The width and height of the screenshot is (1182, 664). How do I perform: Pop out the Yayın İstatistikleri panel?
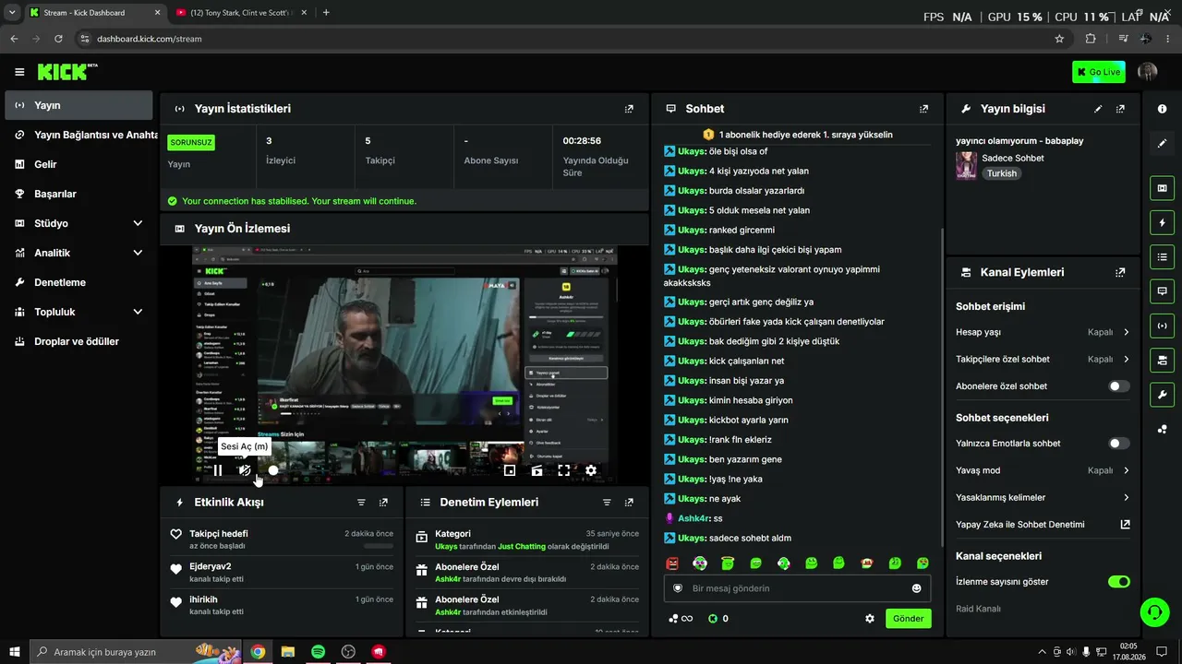(629, 109)
